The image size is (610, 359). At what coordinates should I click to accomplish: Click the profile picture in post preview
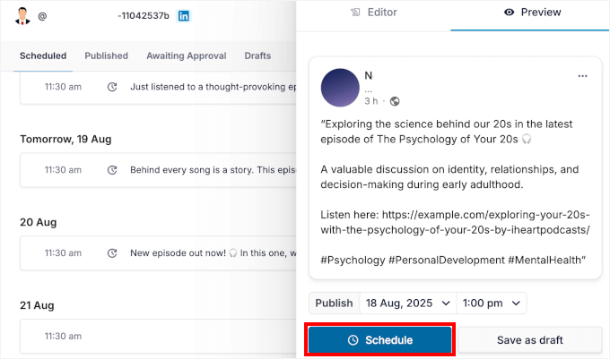pos(339,87)
